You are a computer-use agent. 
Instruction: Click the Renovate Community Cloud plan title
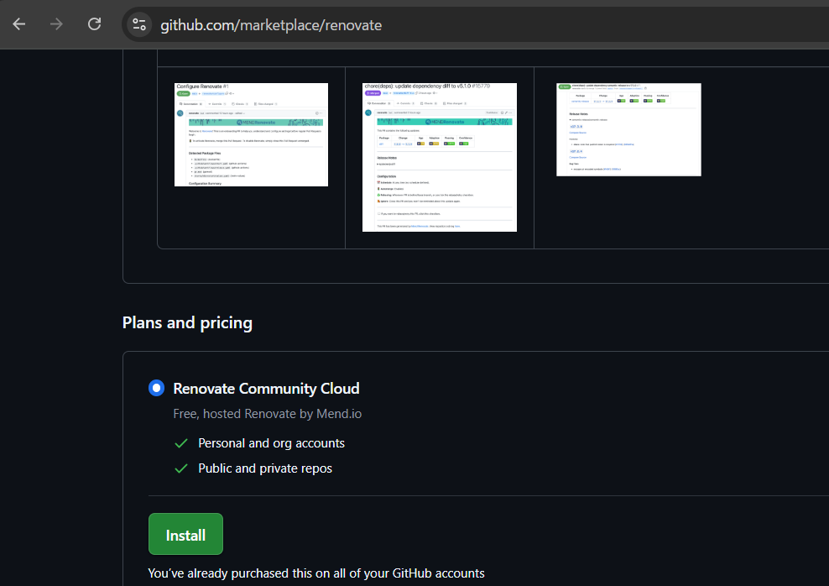267,389
